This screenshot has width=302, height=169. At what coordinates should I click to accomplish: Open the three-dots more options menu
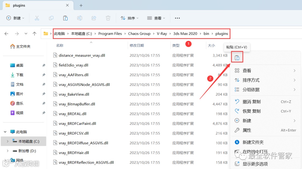click(177, 18)
